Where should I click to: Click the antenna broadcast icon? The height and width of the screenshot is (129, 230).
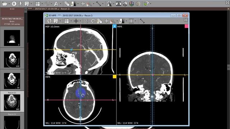(109, 4)
